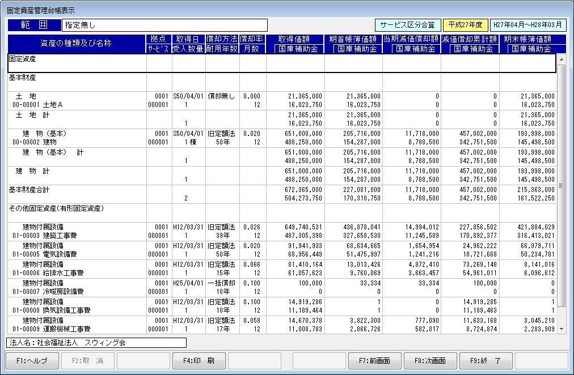Click the 取得価額 column header
574x375 pixels.
[295, 40]
